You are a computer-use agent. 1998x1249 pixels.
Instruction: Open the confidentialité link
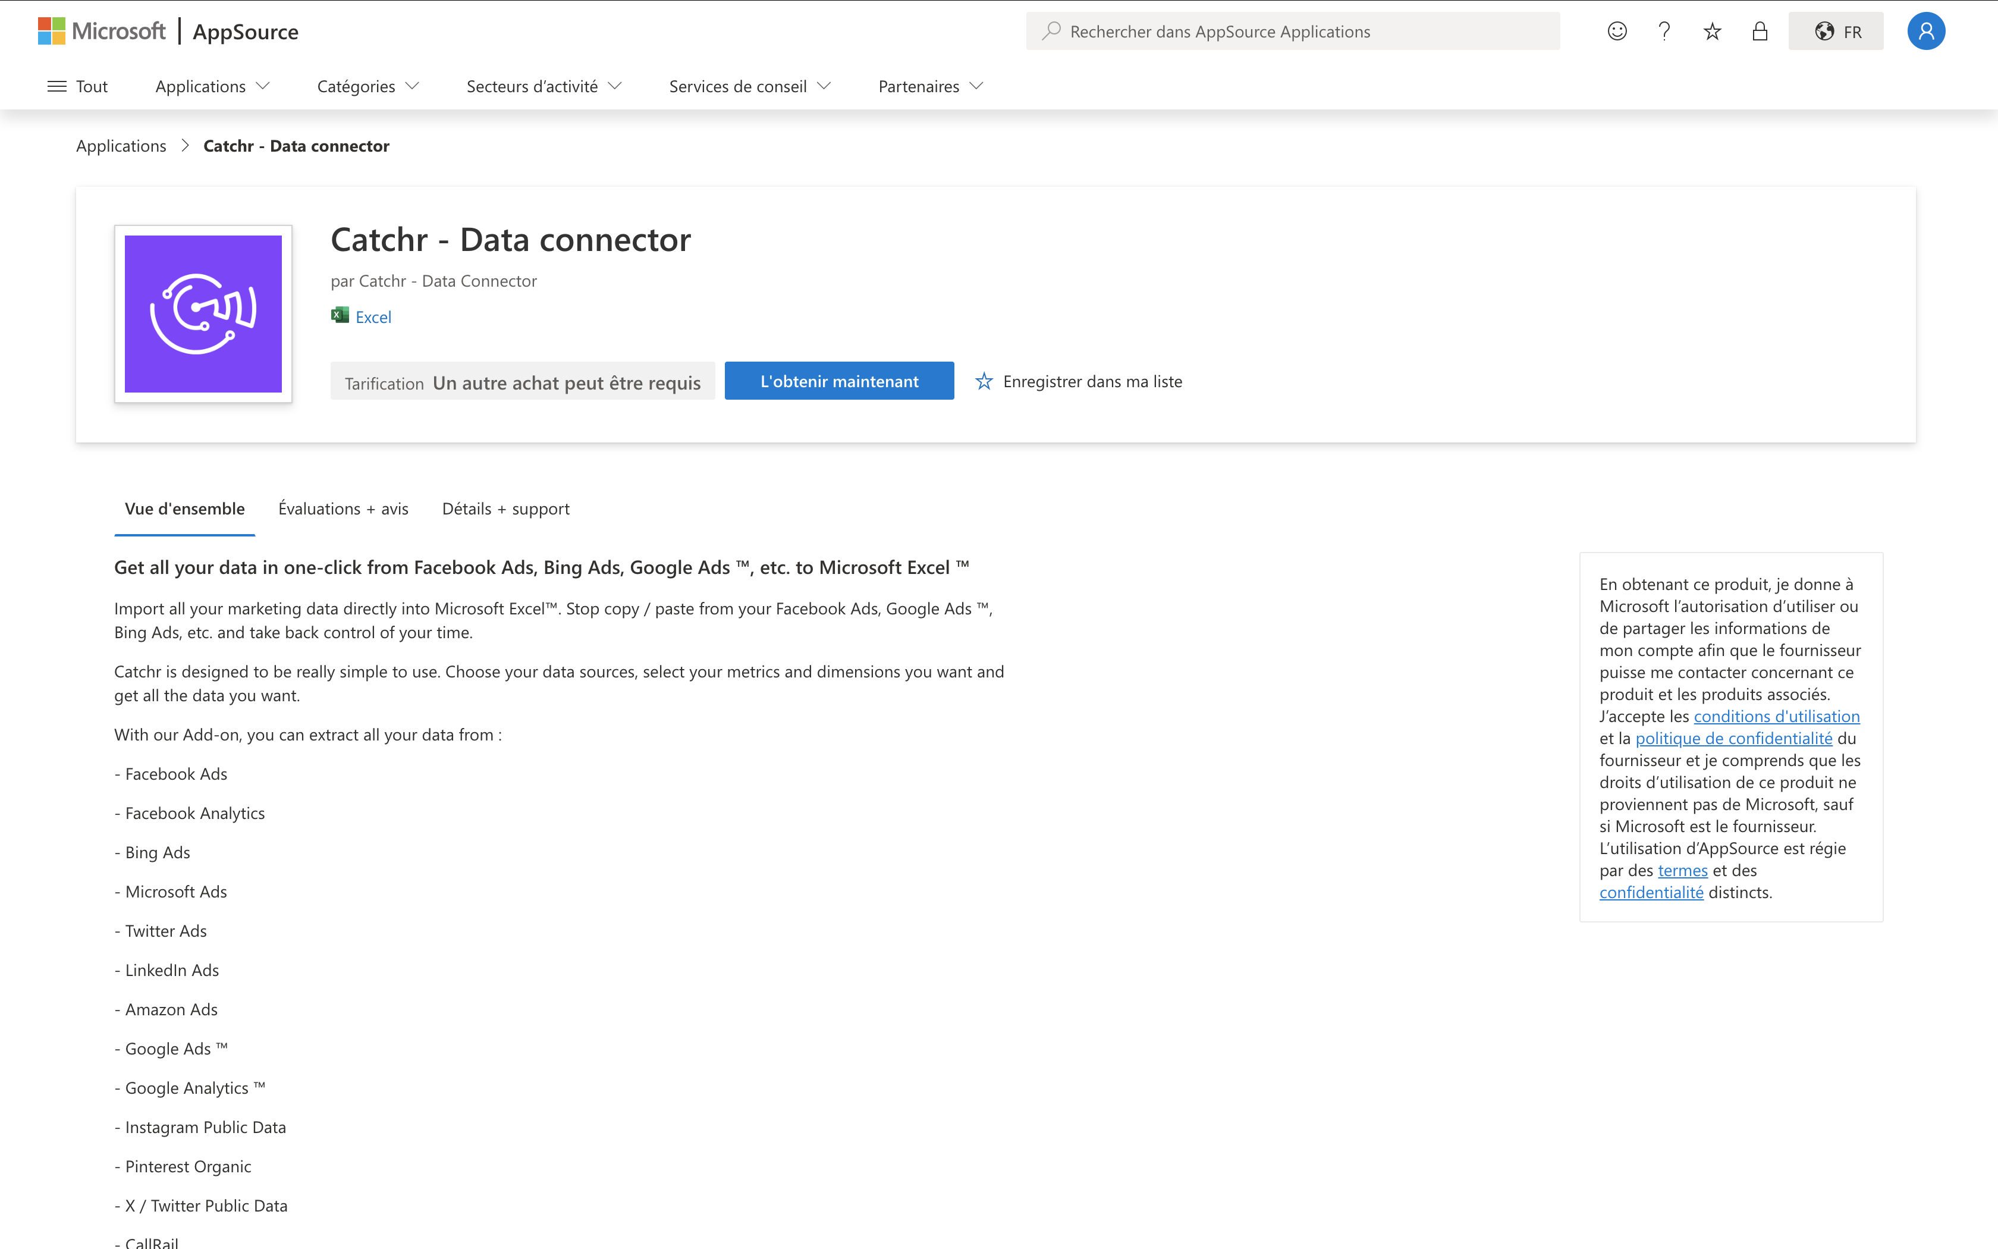click(x=1651, y=892)
